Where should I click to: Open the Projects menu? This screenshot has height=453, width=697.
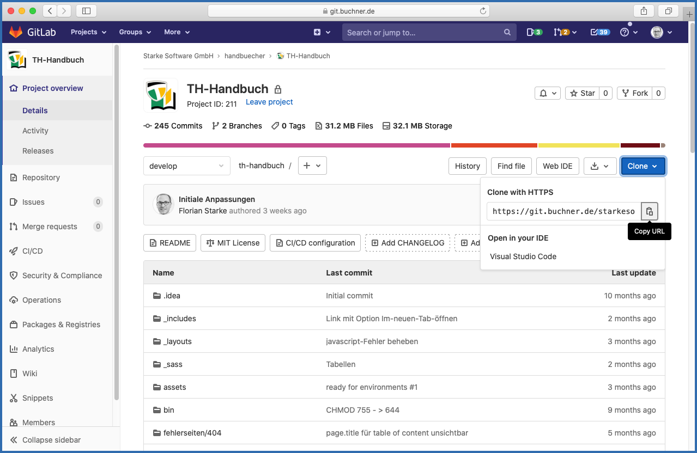88,32
